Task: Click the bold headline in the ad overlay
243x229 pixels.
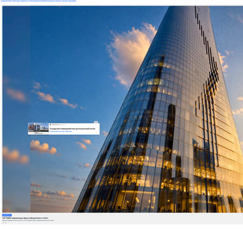Action: click(73, 128)
